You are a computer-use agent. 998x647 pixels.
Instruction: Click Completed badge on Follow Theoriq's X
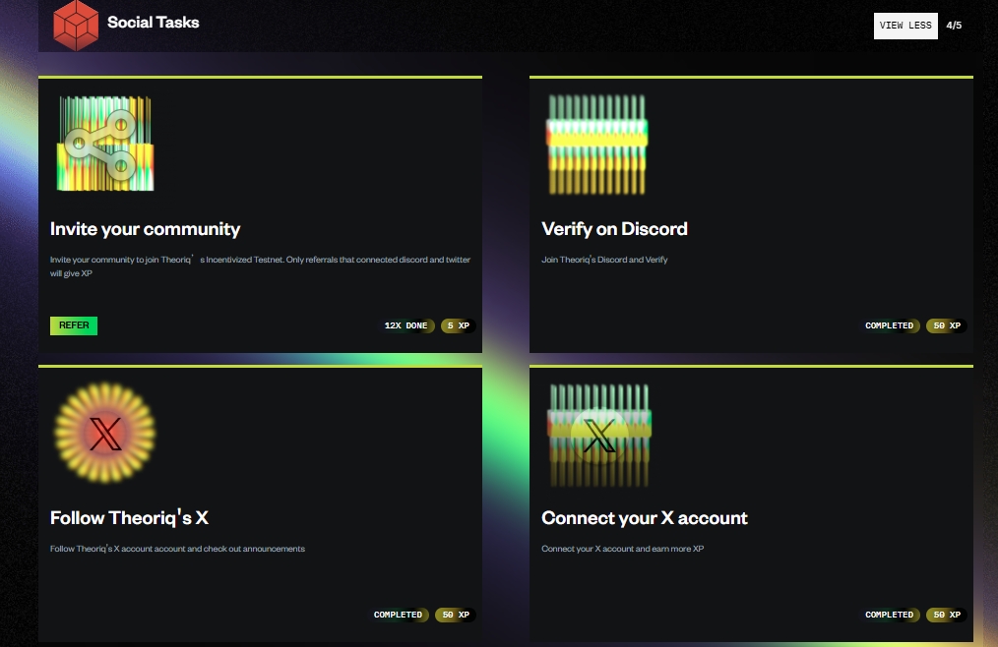[x=398, y=615]
